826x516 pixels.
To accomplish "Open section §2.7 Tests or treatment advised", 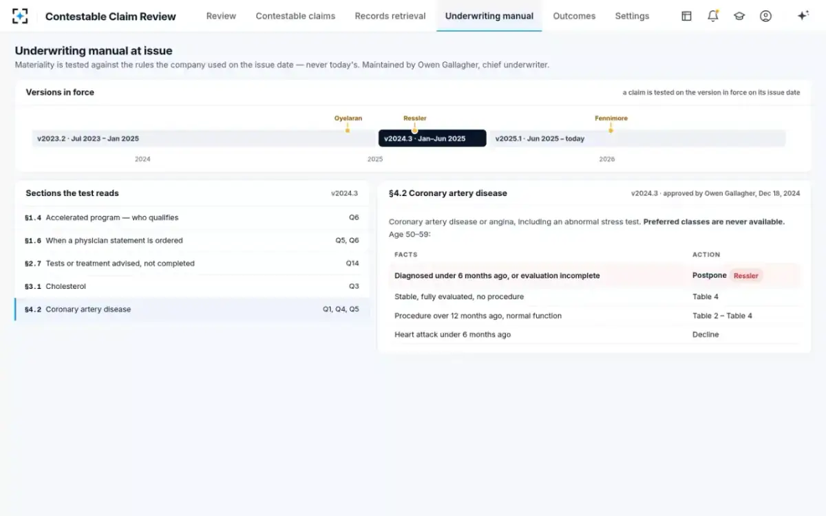I will point(192,264).
